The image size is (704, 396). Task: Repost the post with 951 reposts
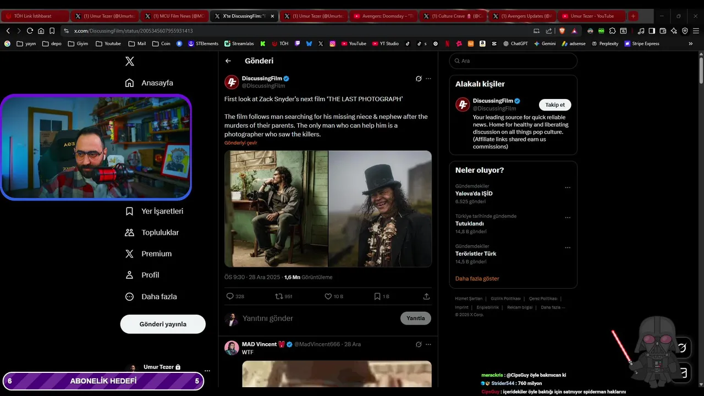coord(284,296)
